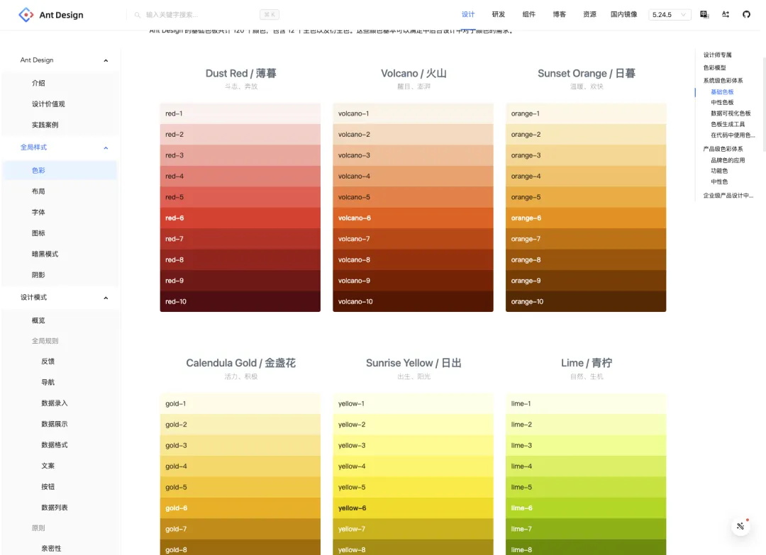766x555 pixels.
Task: Open the 5.24.5 version dropdown
Action: click(x=670, y=15)
